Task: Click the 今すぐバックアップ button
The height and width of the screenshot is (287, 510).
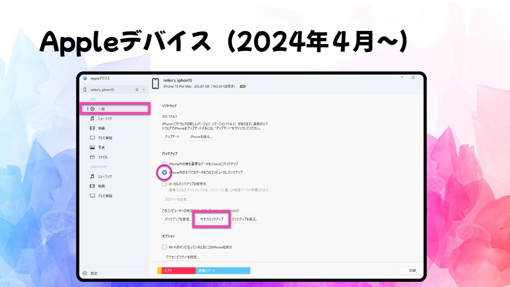Action: pos(212,219)
